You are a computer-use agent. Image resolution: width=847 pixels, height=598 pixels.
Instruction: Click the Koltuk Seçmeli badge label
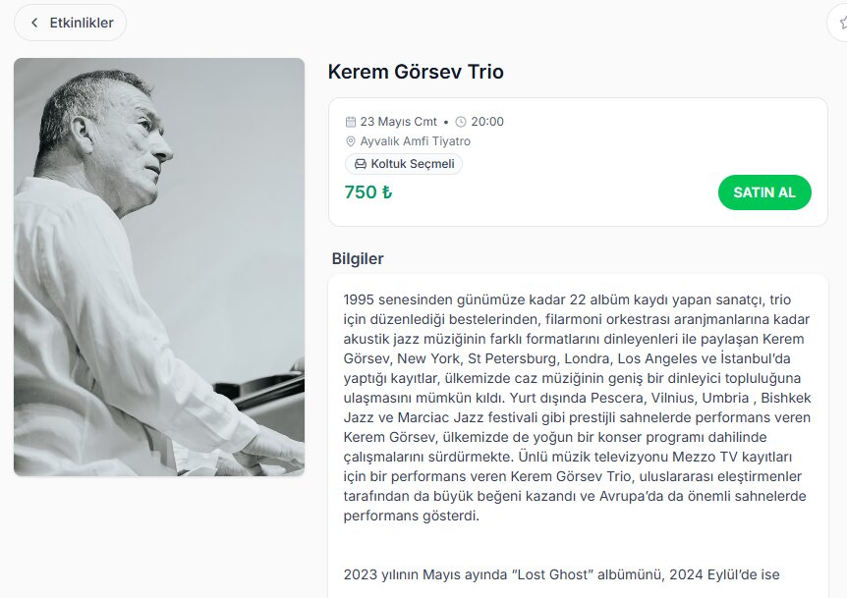412,164
